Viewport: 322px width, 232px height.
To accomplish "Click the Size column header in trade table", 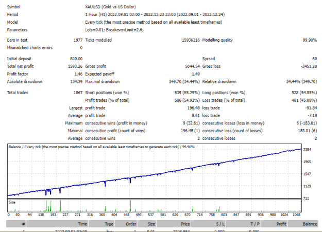I will pos(147,224).
